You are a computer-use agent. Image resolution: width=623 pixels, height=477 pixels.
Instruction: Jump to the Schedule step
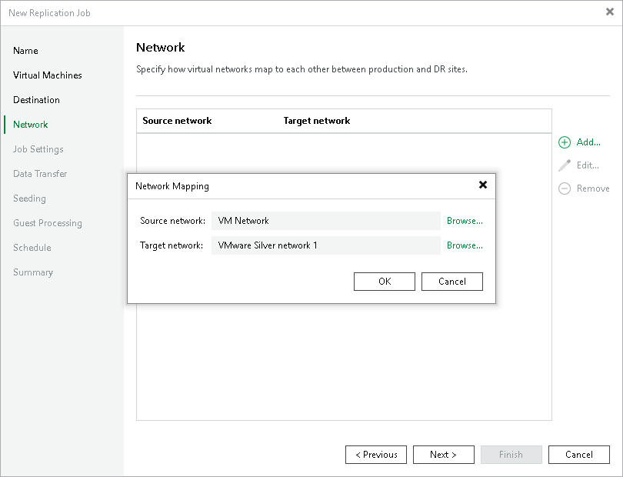pos(32,247)
